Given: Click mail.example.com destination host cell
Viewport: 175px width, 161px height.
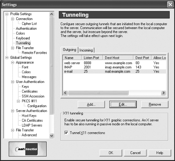Looking at the screenshot, I should [118, 71].
